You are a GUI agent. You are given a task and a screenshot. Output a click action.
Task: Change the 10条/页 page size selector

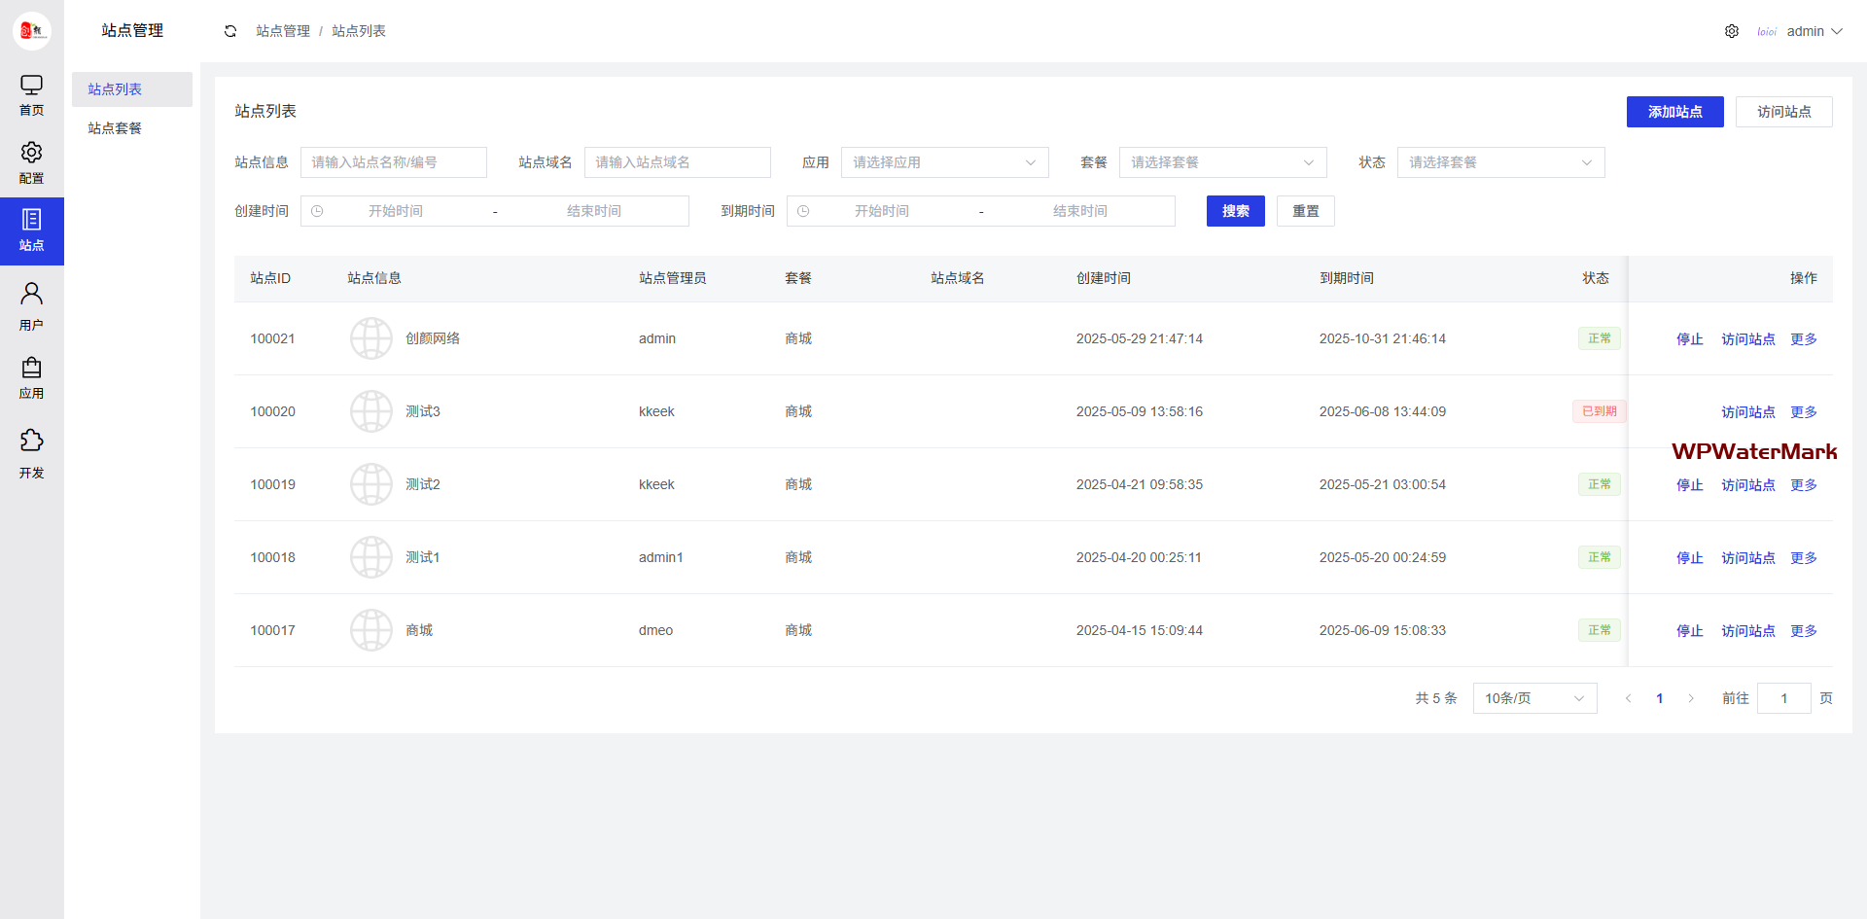click(x=1533, y=698)
